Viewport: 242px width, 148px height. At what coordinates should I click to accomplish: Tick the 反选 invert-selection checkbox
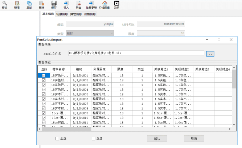[x=93, y=139]
